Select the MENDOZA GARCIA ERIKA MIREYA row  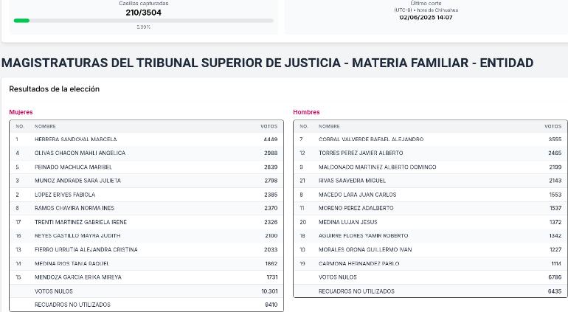(146, 277)
